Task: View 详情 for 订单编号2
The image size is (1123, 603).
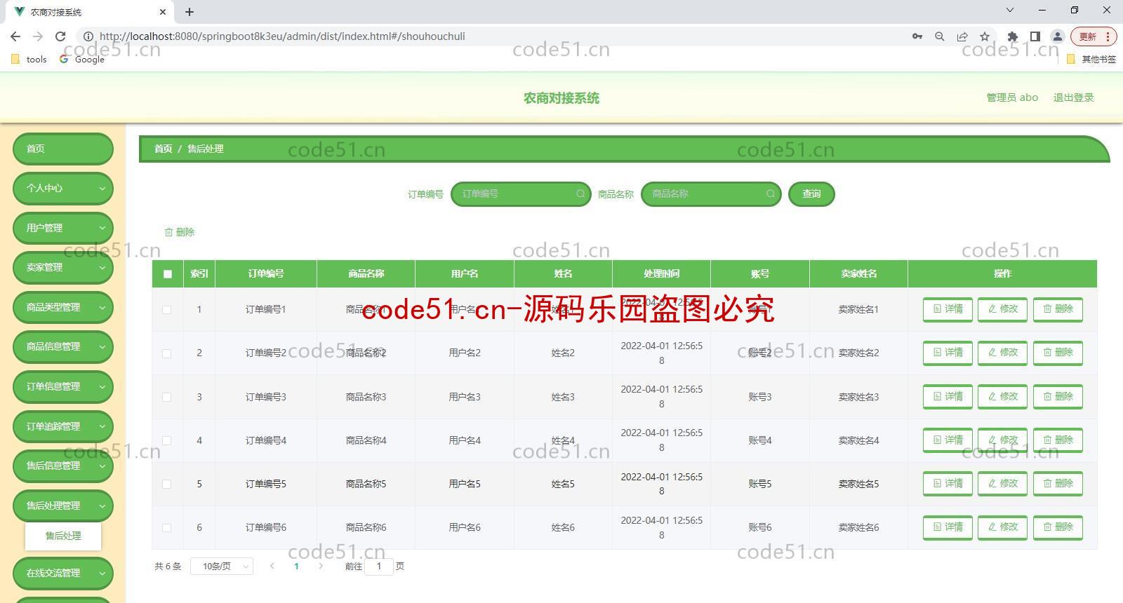Action: pyautogui.click(x=948, y=353)
